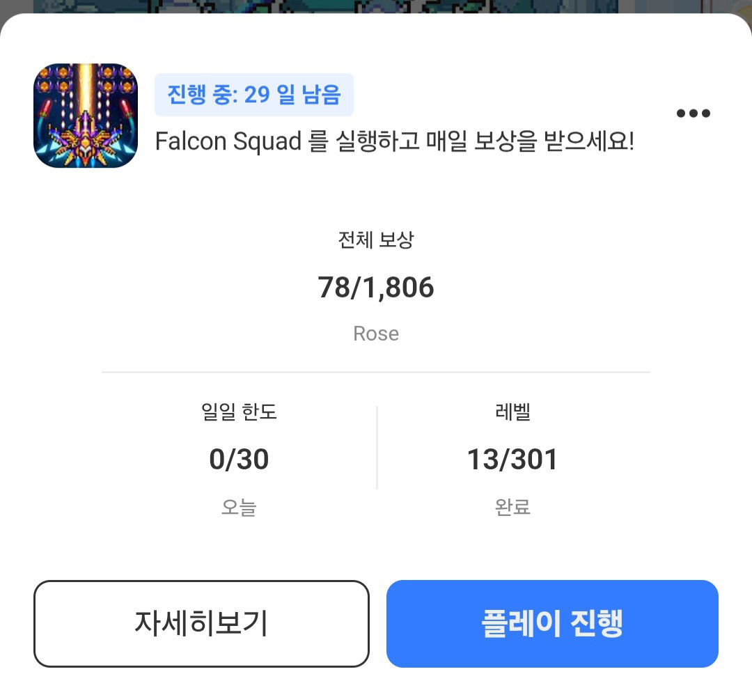Screen dimensions: 752x674
Task: Tap the middle dot of the options menu
Action: 693,113
